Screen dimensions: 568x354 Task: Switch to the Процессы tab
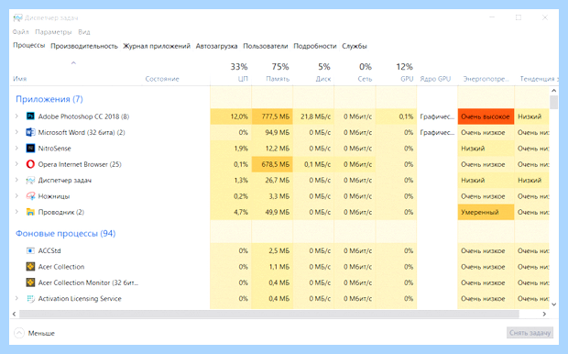point(29,46)
